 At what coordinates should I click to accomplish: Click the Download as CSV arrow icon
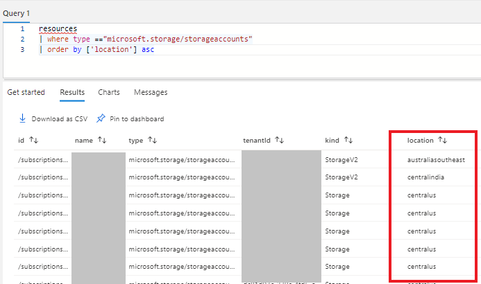22,118
